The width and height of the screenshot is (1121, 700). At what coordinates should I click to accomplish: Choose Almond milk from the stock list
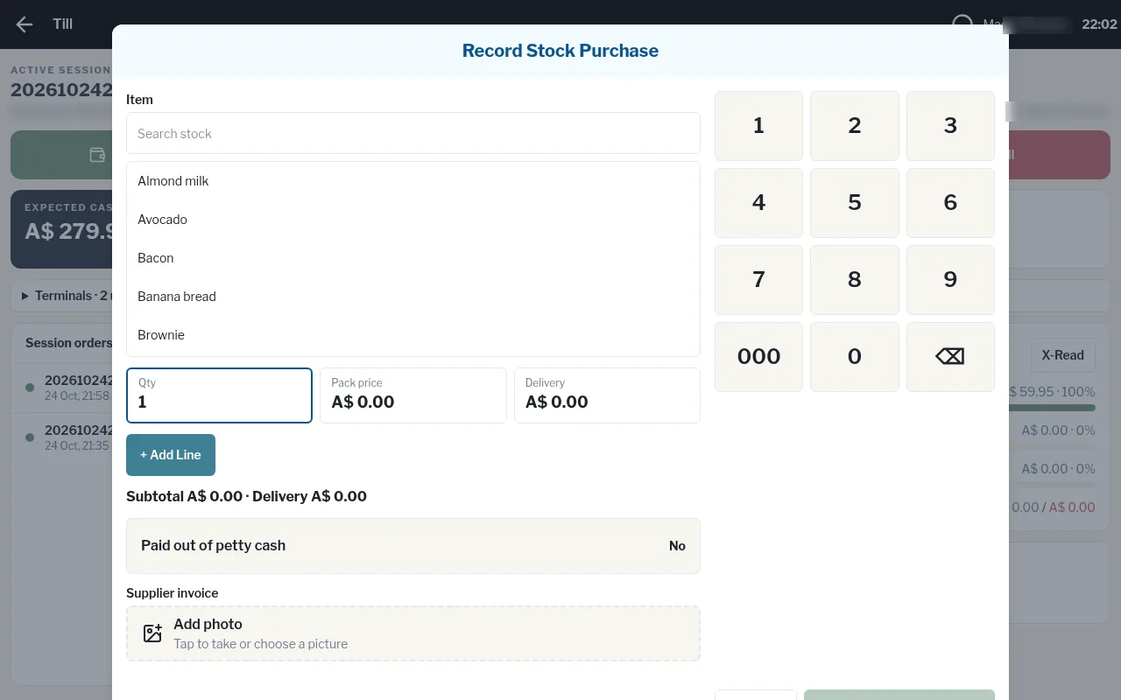point(413,181)
